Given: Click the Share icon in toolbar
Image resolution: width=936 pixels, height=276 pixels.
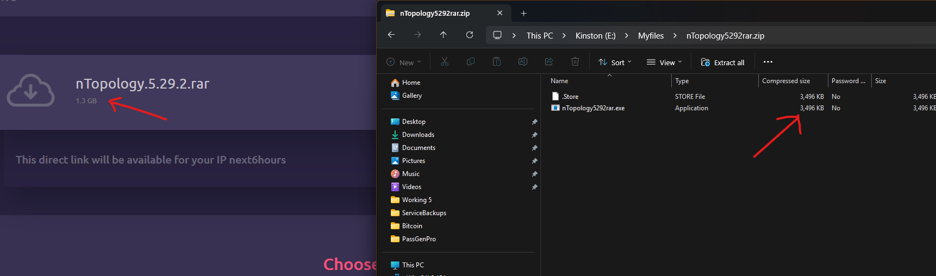Looking at the screenshot, I should point(549,62).
